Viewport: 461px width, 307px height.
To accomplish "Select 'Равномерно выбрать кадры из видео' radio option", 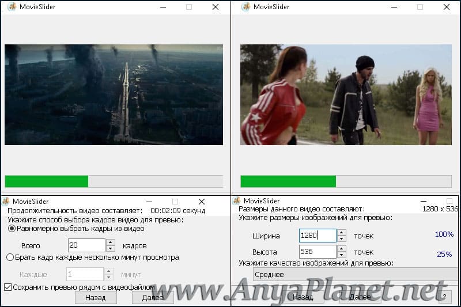I will [x=12, y=229].
